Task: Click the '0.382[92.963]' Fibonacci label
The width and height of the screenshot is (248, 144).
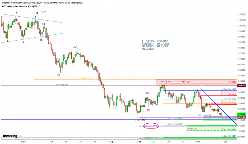Action: [229, 103]
